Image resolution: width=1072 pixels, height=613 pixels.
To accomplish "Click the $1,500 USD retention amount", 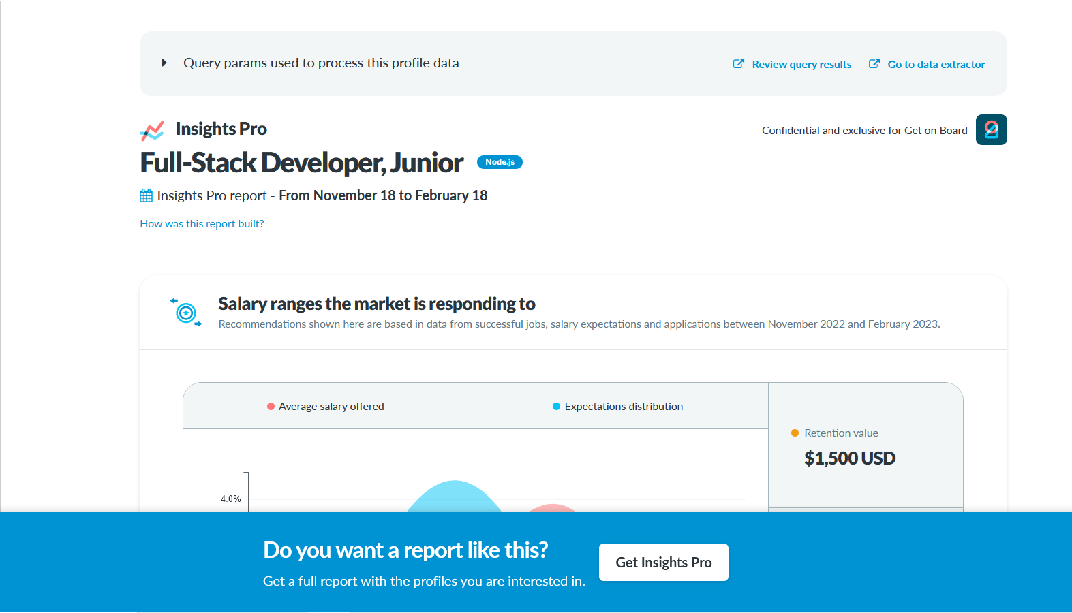I will point(849,458).
